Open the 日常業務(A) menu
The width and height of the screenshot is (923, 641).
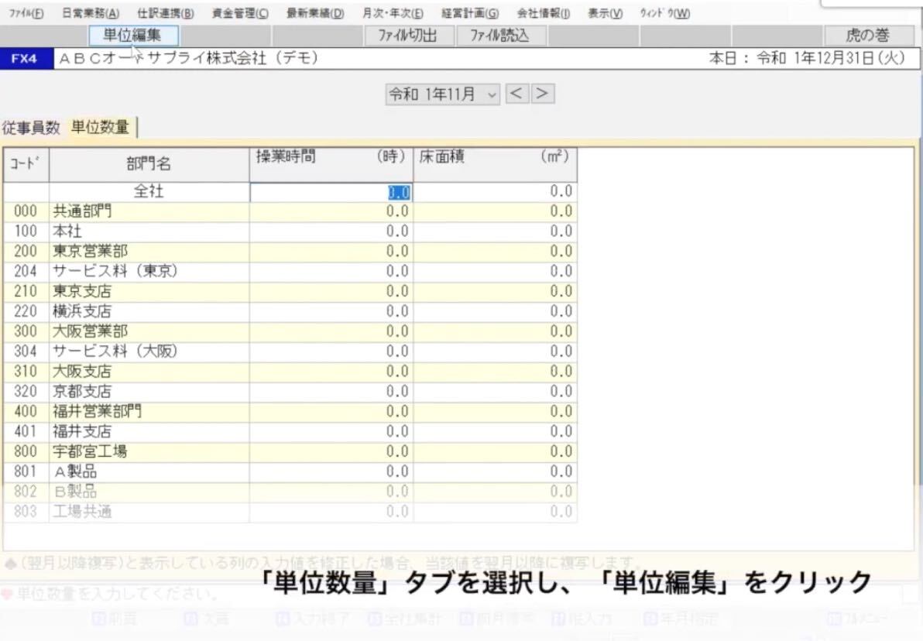91,13
